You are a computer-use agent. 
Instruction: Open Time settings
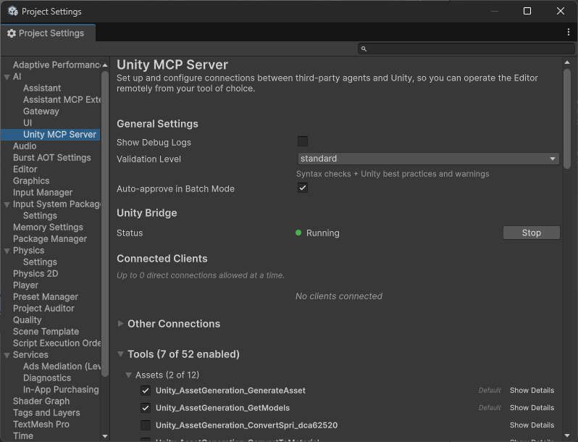click(23, 435)
